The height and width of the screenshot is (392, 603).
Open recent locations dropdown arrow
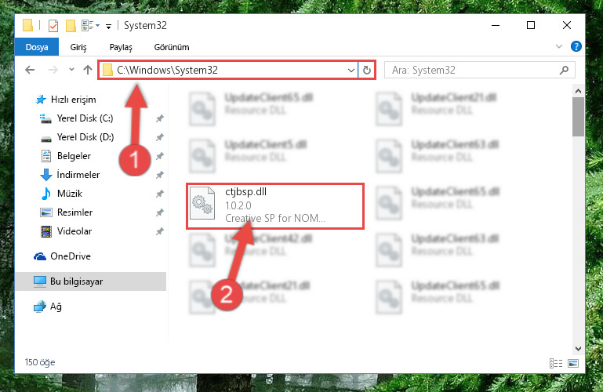(x=71, y=70)
